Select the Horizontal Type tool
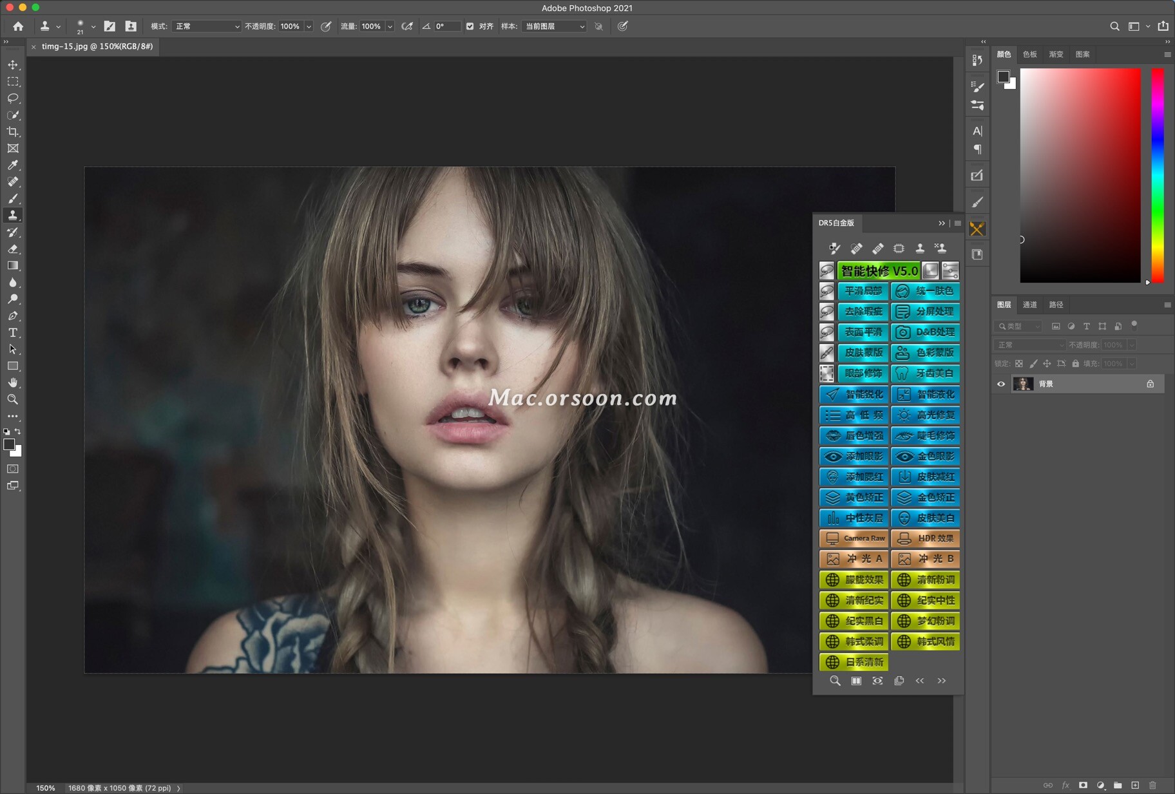This screenshot has height=794, width=1175. pos(13,333)
